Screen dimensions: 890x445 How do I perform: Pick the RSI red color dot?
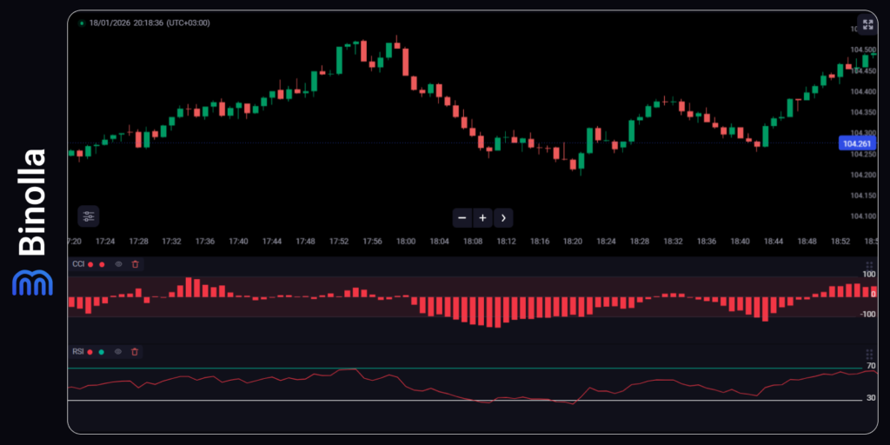pos(90,352)
